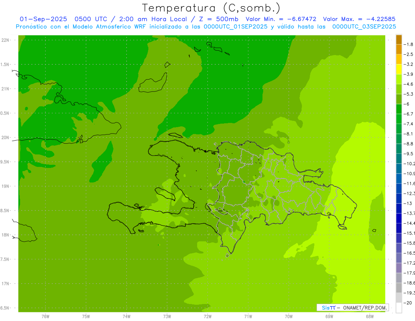Click the 'Z = 500mb' level text

pyautogui.click(x=219, y=19)
